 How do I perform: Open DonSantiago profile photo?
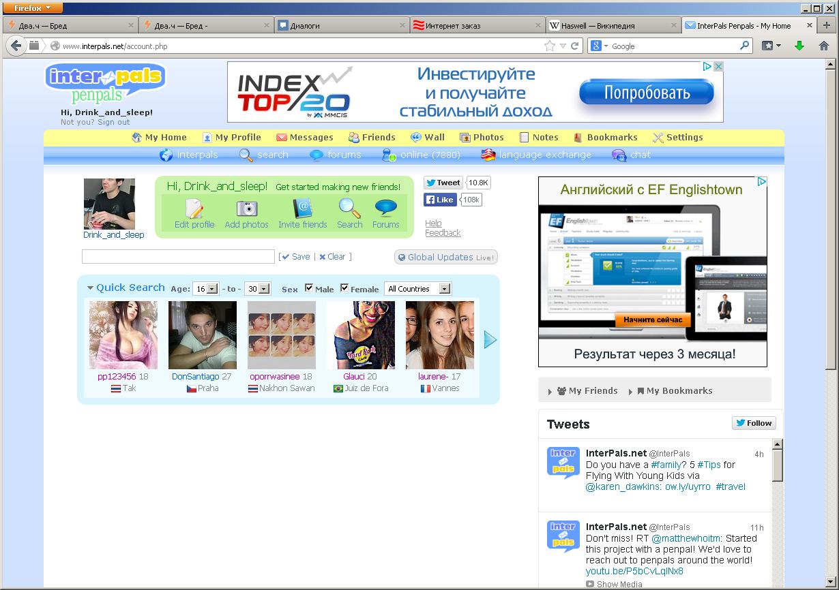click(203, 335)
